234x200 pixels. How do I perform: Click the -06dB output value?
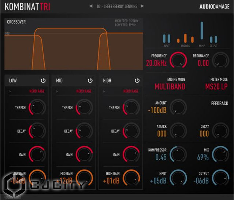click(x=201, y=181)
